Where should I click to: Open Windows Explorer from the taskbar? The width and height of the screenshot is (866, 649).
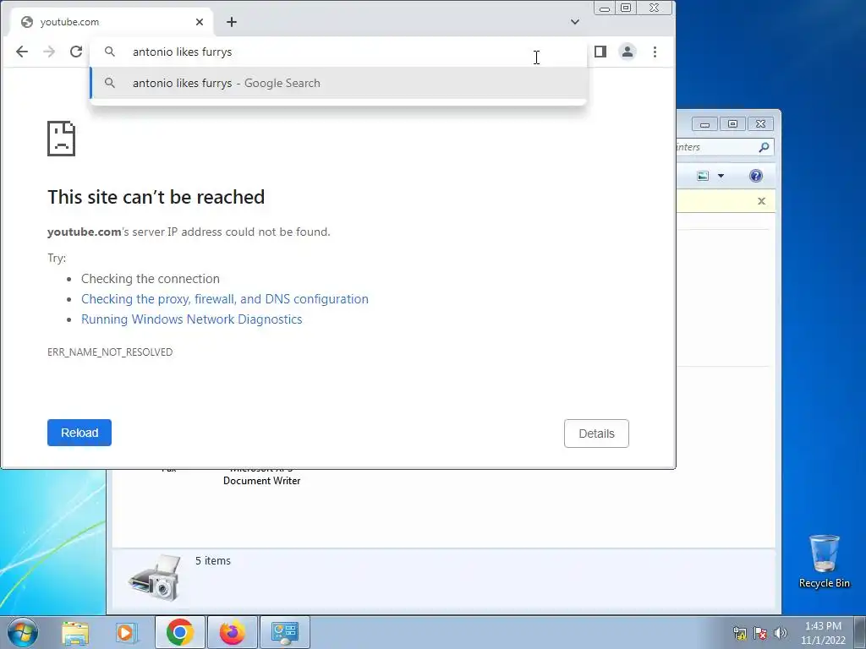(75, 632)
